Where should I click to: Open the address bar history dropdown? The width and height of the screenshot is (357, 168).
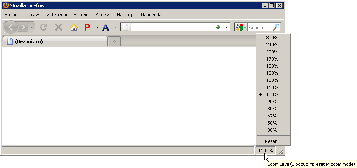pos(226,28)
